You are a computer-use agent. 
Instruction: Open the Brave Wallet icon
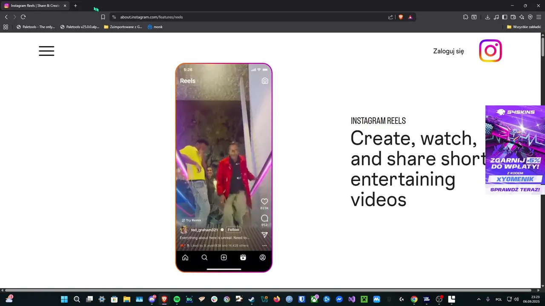coord(513,17)
